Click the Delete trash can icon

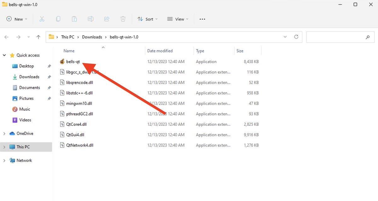(123, 19)
